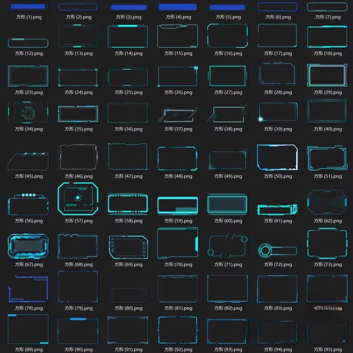Click the 方形 (89).png thumbnail
This screenshot has width=353, height=353.
[28, 328]
